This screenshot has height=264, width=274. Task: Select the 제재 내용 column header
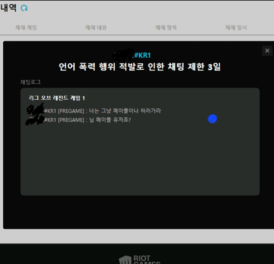tap(96, 28)
